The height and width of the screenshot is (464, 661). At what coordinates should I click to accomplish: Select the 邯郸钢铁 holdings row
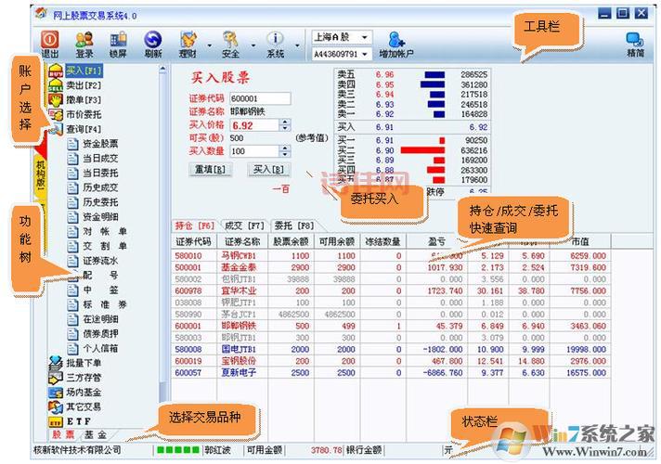(391, 326)
